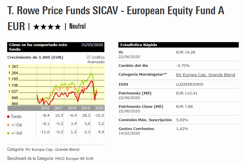Select the 2019 year label on chart

point(86,108)
